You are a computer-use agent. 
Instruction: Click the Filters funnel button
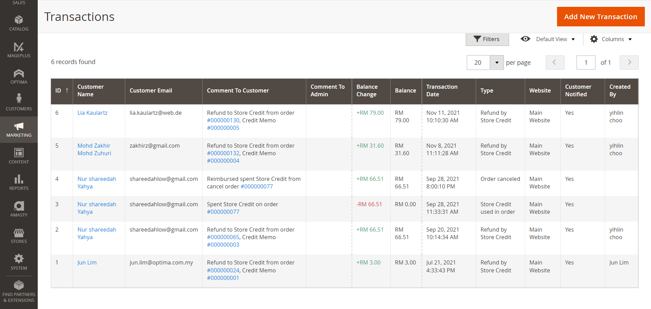[487, 39]
